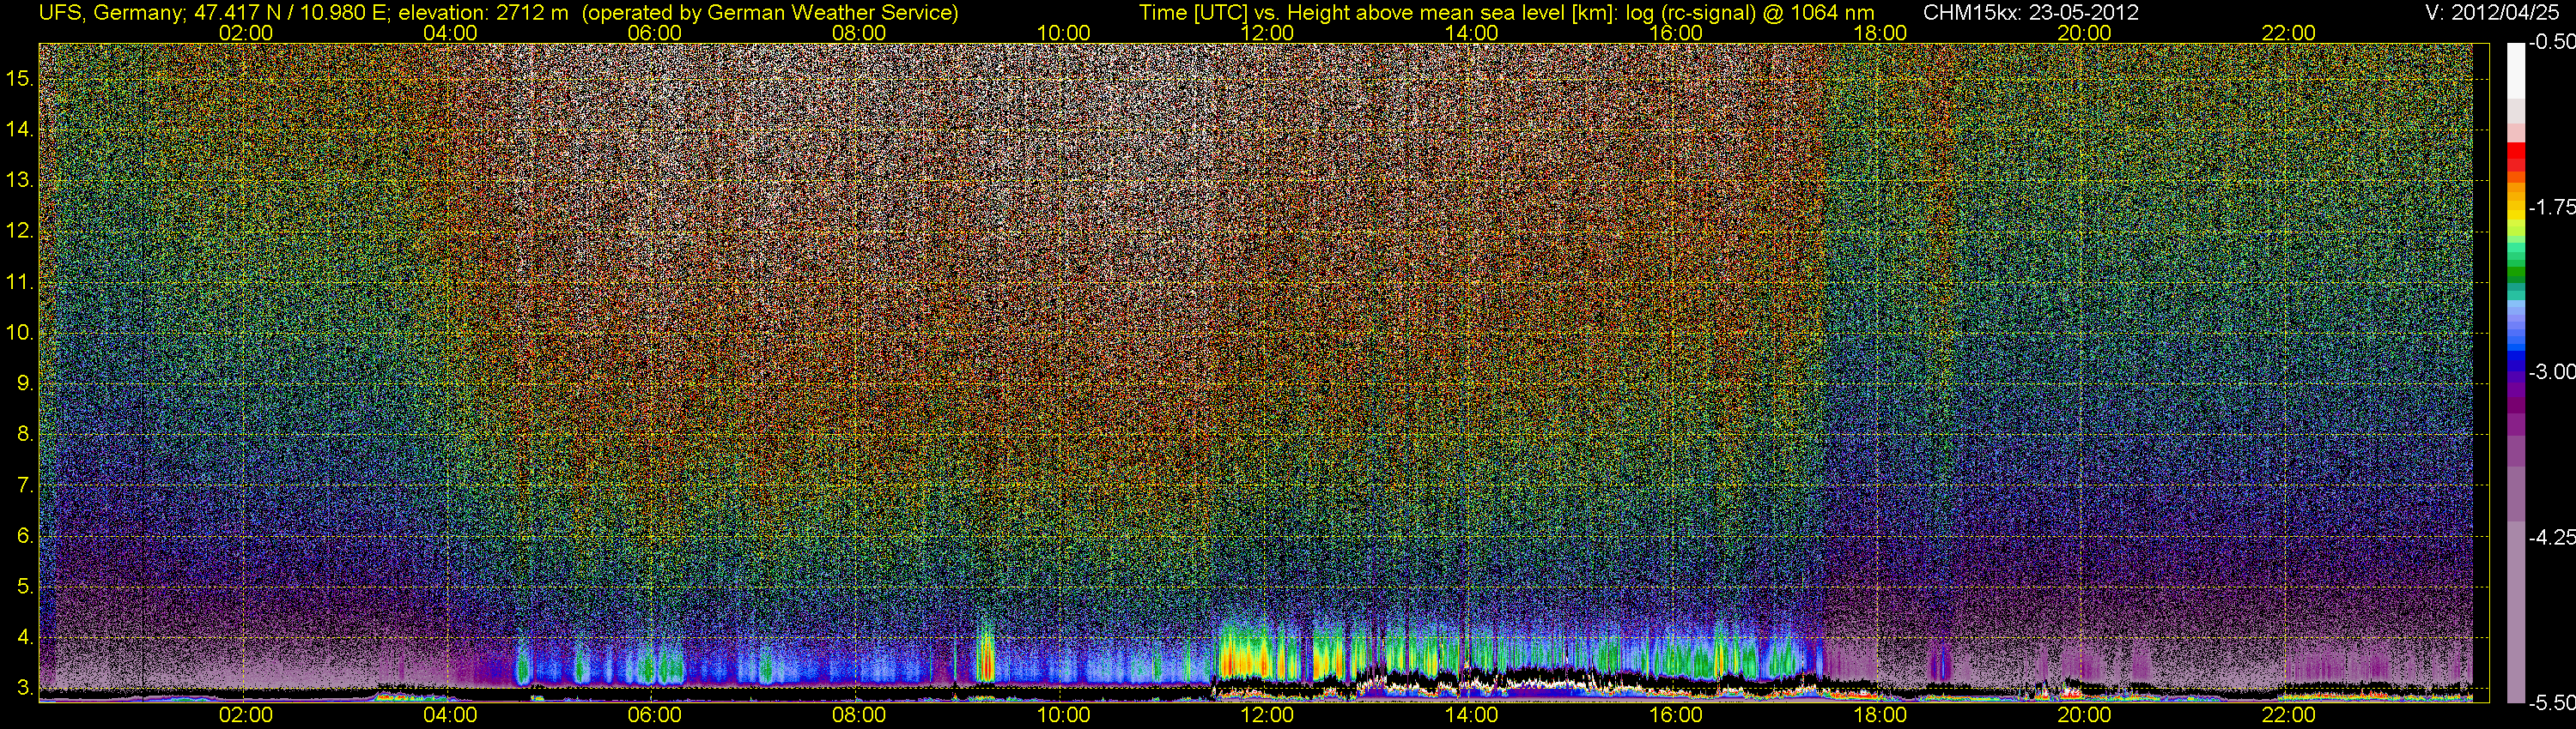Viewport: 2576px width, 729px height.
Task: Click the 3. km height axis label
Action: (25, 688)
